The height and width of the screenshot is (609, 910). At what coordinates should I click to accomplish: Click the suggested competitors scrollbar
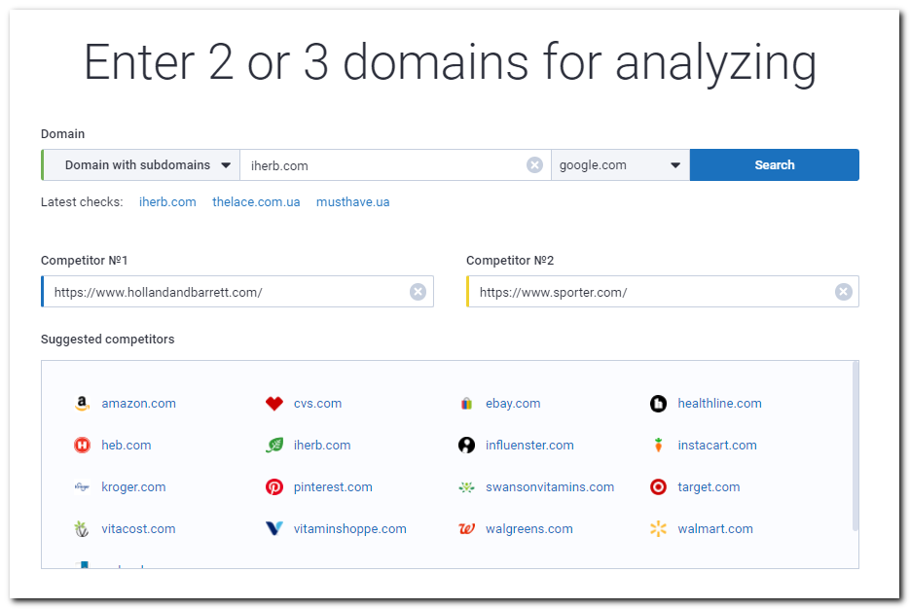[x=855, y=446]
